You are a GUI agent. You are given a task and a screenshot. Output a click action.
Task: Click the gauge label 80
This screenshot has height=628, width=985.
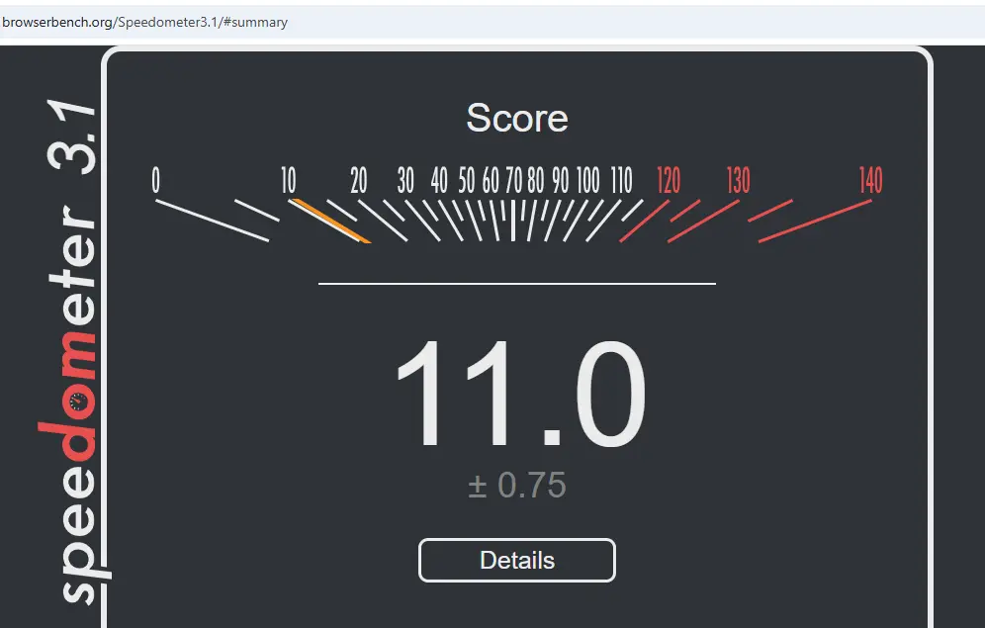[536, 181]
